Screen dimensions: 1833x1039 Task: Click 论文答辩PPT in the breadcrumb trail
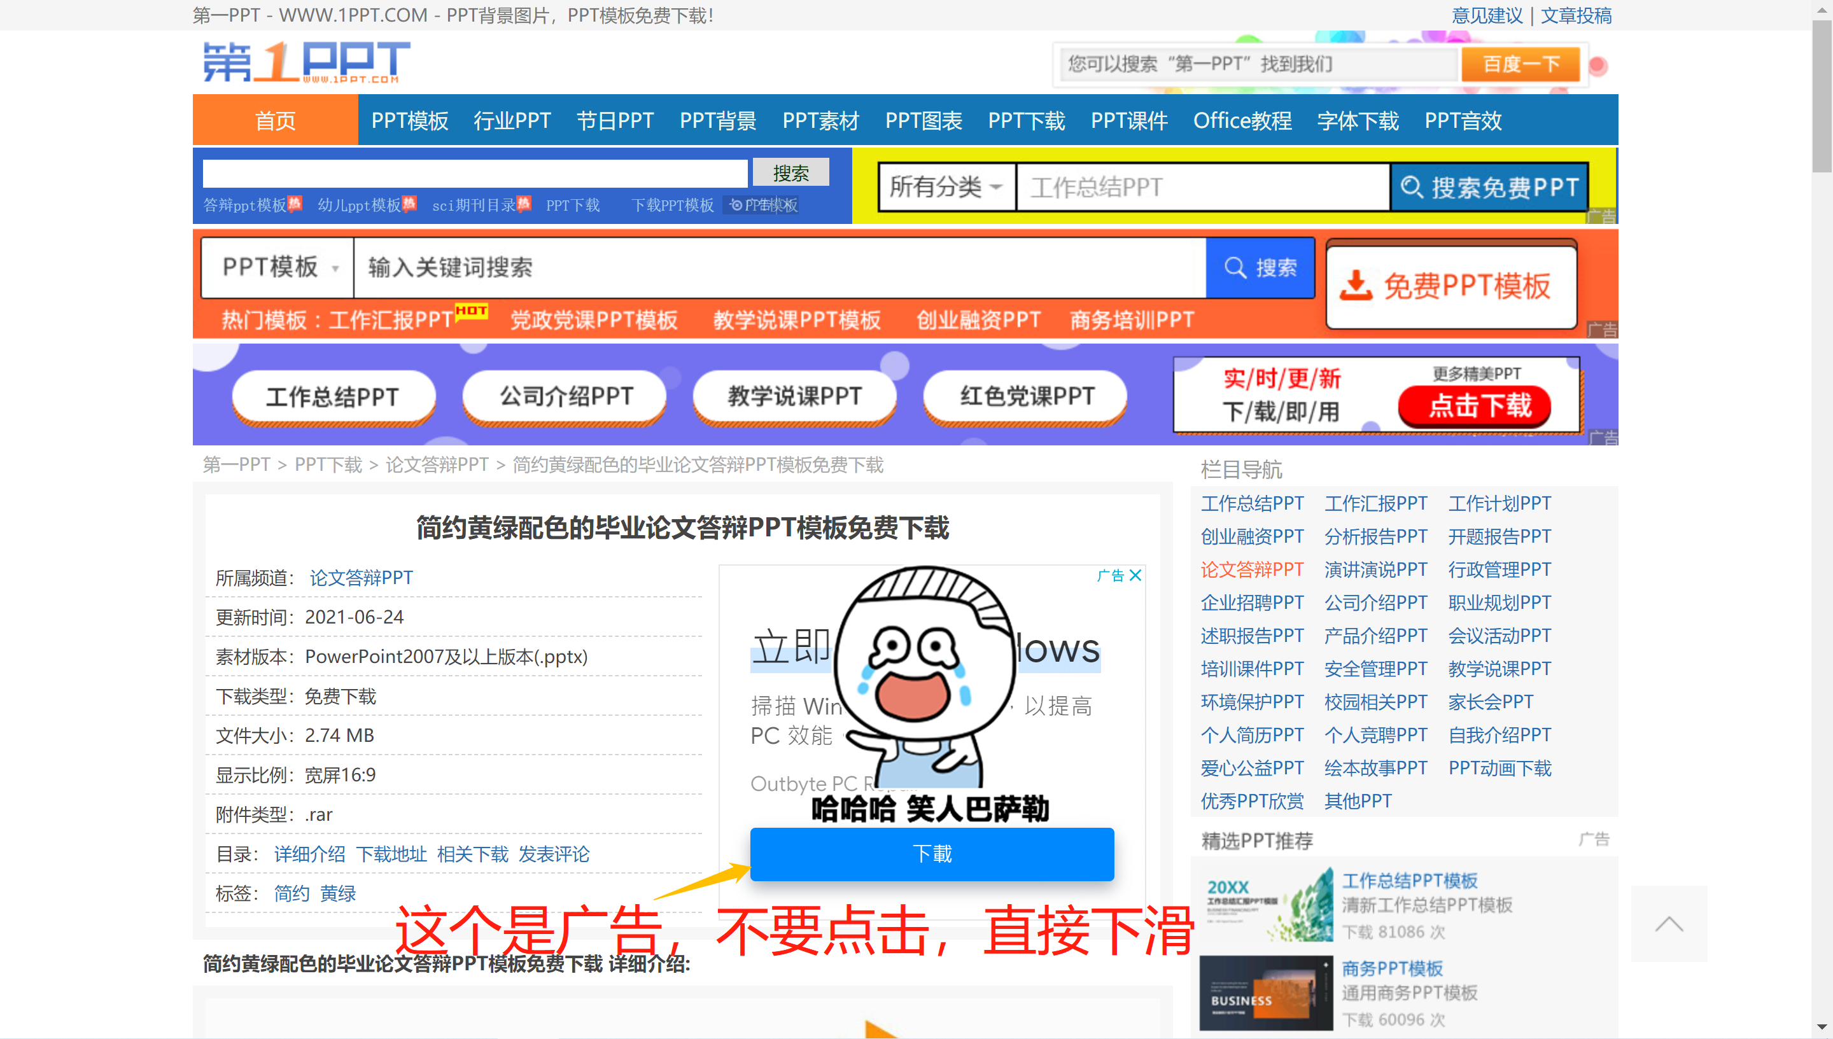click(436, 464)
